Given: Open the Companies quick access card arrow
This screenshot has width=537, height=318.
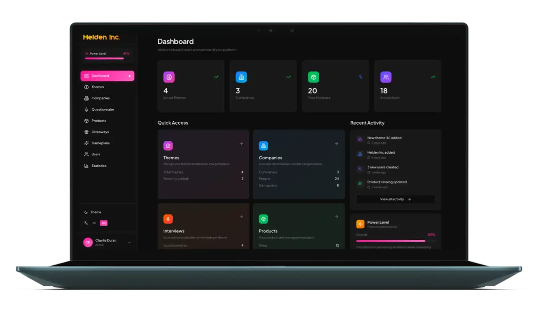Looking at the screenshot, I should [x=336, y=144].
